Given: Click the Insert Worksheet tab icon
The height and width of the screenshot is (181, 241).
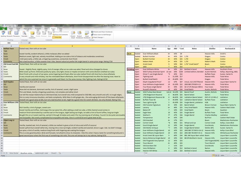Looking at the screenshot, I should (60, 153).
